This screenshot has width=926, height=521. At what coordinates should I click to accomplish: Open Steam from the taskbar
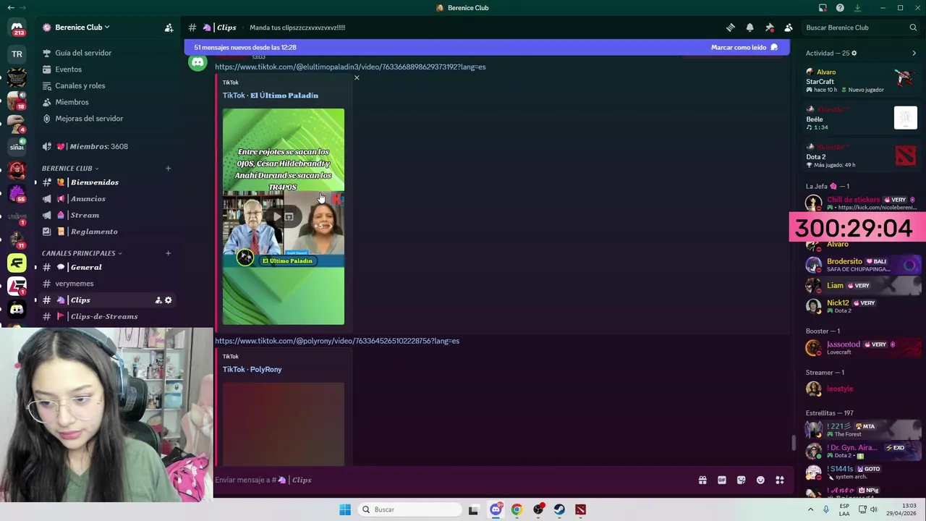click(x=559, y=509)
